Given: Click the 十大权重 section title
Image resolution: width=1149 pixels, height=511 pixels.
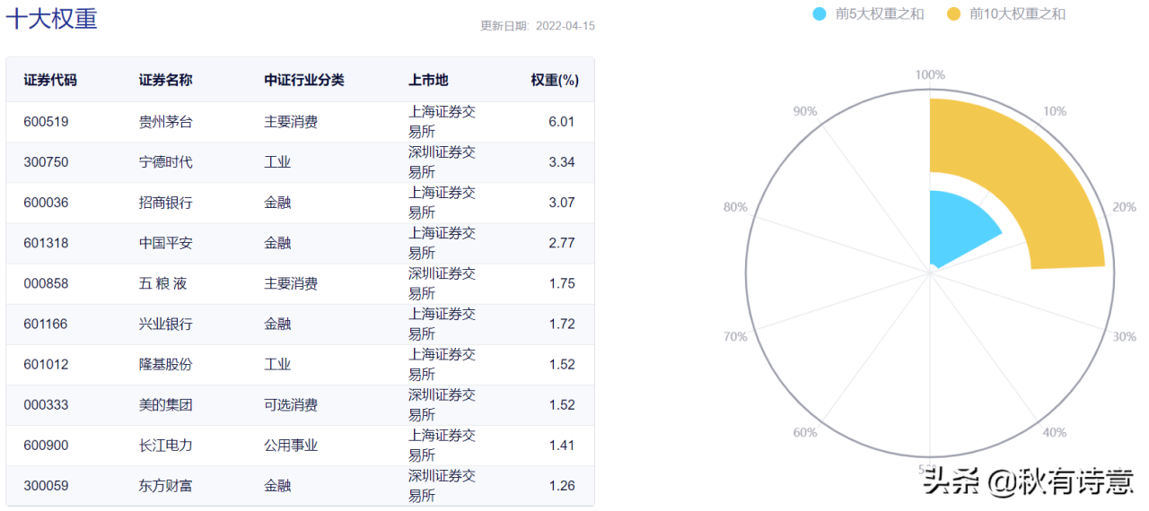Looking at the screenshot, I should tap(51, 18).
